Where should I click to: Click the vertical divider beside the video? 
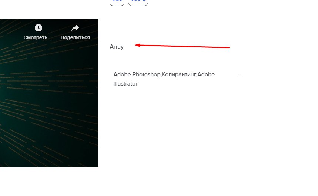coord(100,98)
